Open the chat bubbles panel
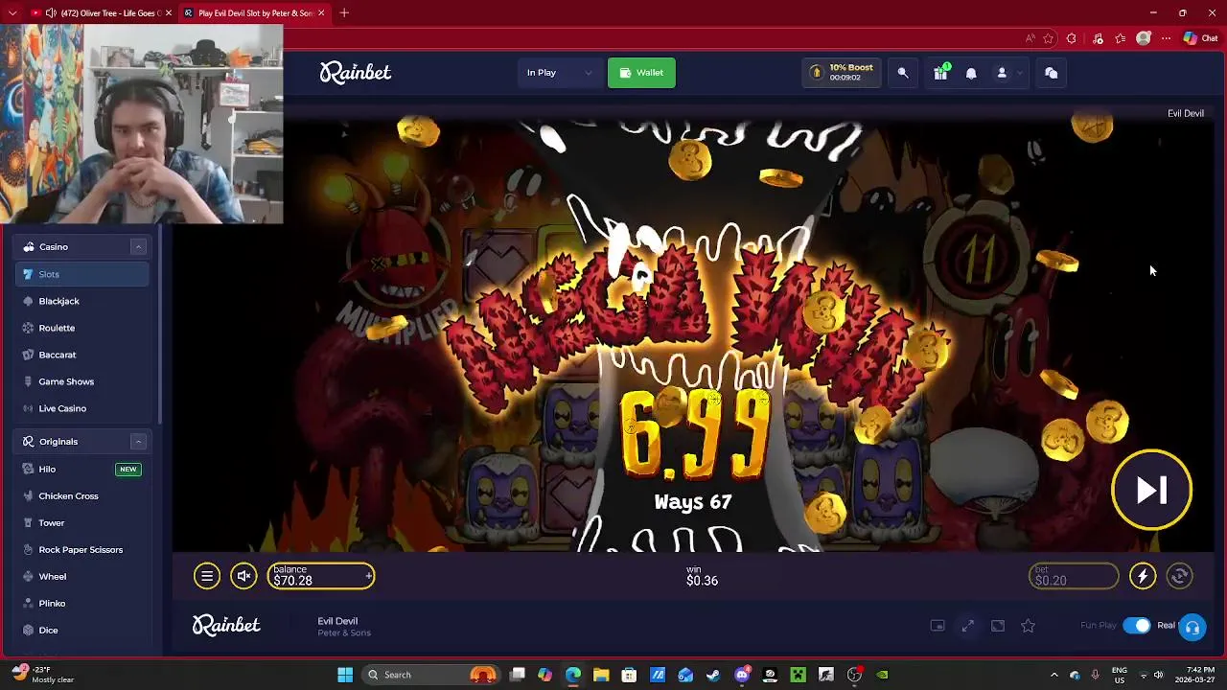Screen dimensions: 1227x690 pos(1051,73)
